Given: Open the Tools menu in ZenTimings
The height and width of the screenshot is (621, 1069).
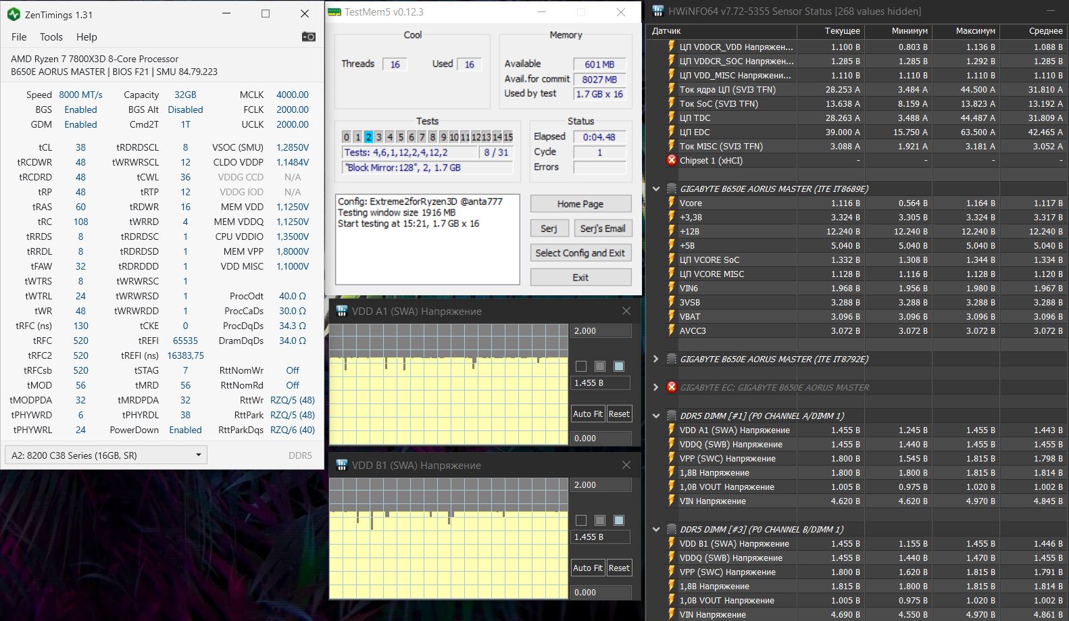Looking at the screenshot, I should [51, 37].
